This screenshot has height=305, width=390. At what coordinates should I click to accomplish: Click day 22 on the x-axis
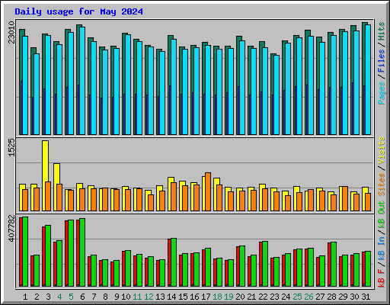click(263, 297)
